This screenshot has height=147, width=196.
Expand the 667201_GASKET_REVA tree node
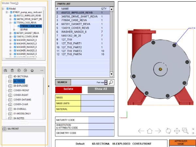coord(10,33)
